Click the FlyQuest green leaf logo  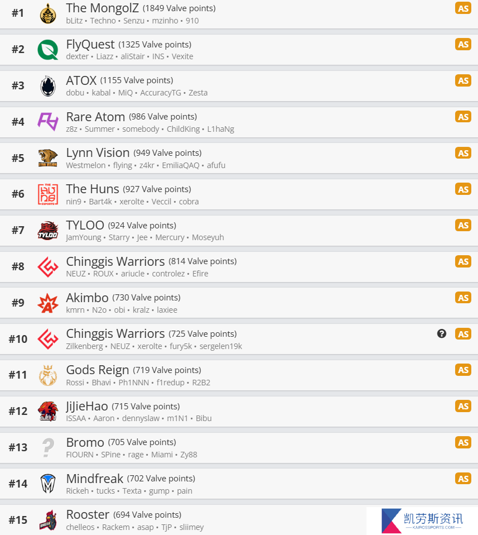[48, 50]
